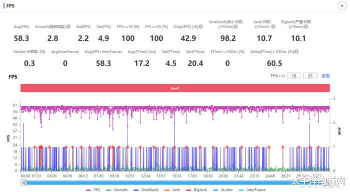Click the FPS panel title at top left
This screenshot has width=350, height=192.
(10, 6)
